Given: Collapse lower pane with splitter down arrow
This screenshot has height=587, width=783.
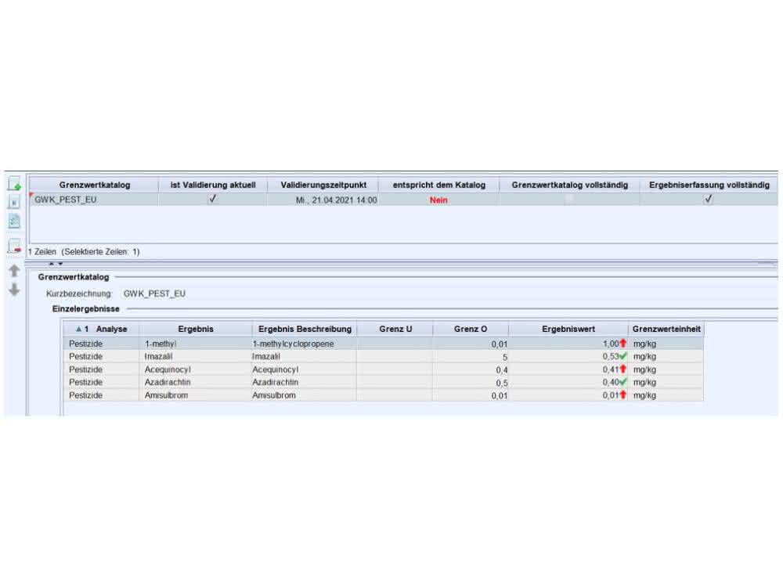Looking at the screenshot, I should point(60,264).
